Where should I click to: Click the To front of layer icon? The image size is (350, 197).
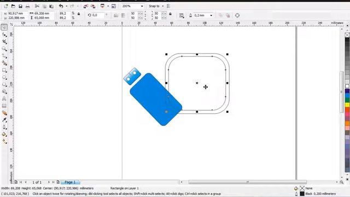click(x=220, y=15)
